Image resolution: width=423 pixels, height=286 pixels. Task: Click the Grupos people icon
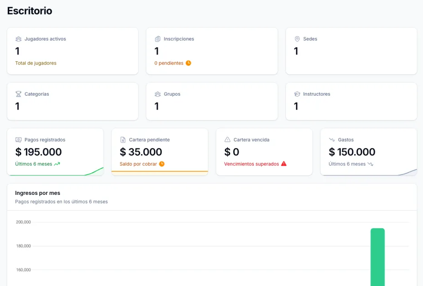[x=157, y=94]
